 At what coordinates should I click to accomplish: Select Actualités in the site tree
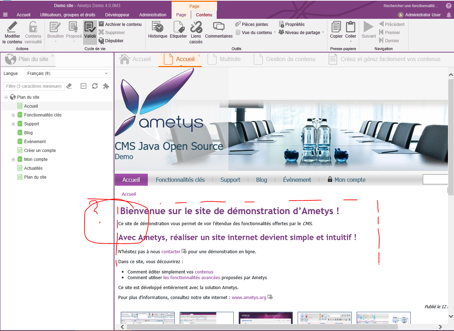click(33, 168)
